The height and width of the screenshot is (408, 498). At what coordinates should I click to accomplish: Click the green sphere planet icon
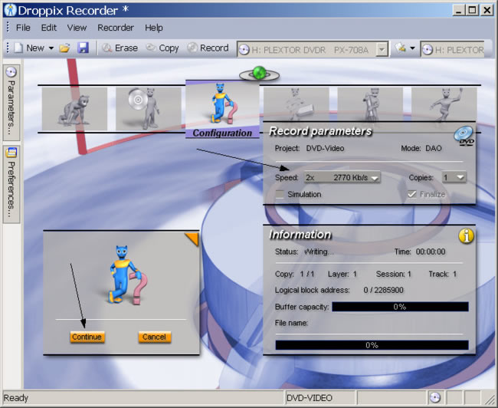(259, 74)
